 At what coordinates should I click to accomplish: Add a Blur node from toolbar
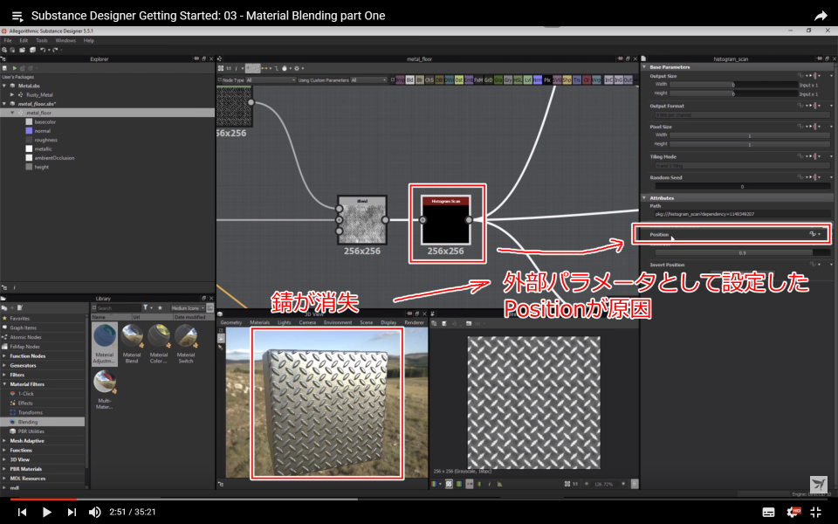(420, 80)
